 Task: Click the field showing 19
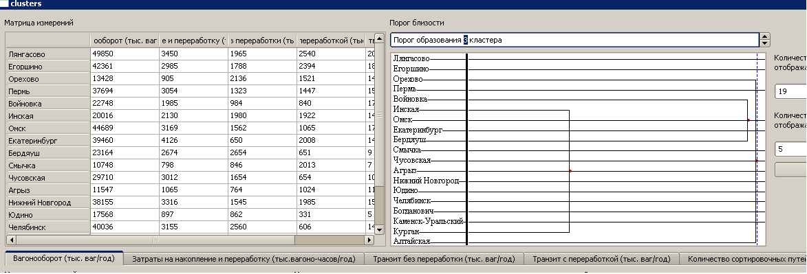tap(790, 91)
